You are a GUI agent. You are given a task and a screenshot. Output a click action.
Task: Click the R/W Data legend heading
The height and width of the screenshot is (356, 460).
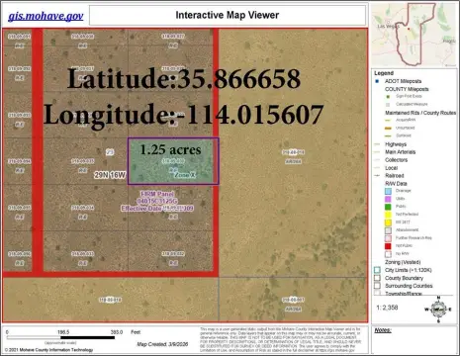pos(396,184)
